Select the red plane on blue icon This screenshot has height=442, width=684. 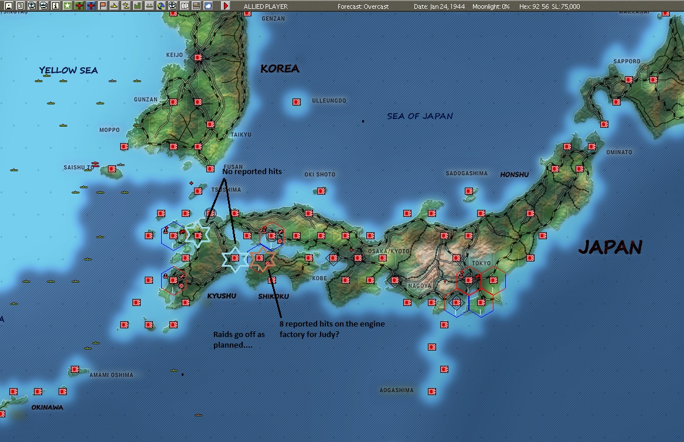91,6
